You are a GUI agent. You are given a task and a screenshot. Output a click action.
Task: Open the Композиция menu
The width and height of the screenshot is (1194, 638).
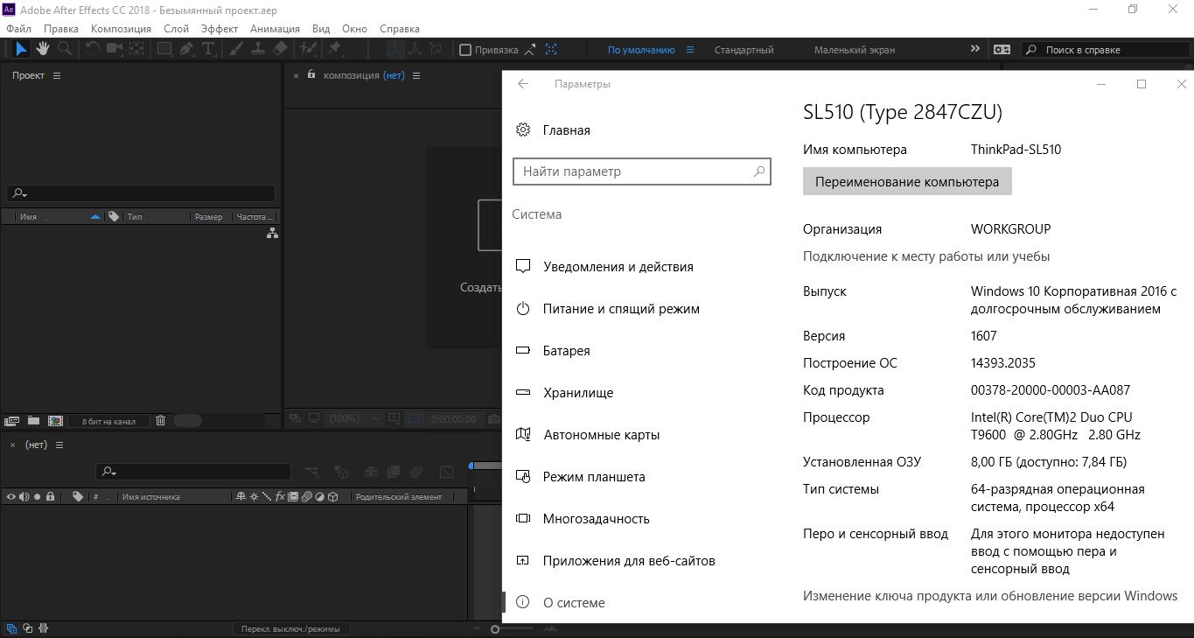[x=121, y=28]
